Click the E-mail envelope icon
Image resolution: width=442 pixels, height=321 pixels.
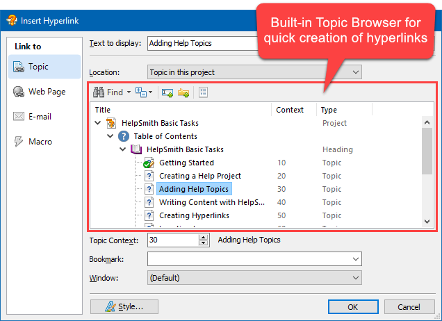[x=19, y=116]
